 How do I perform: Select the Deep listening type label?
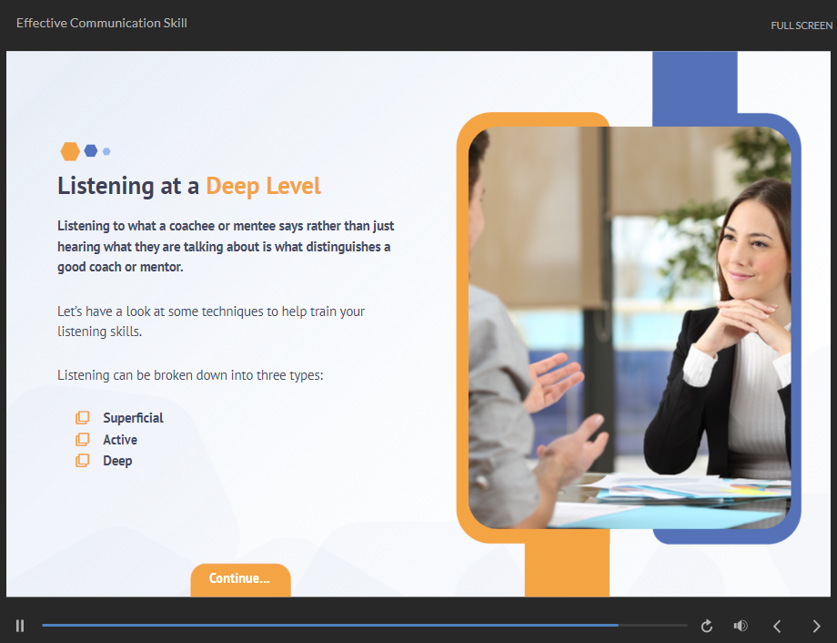point(117,461)
